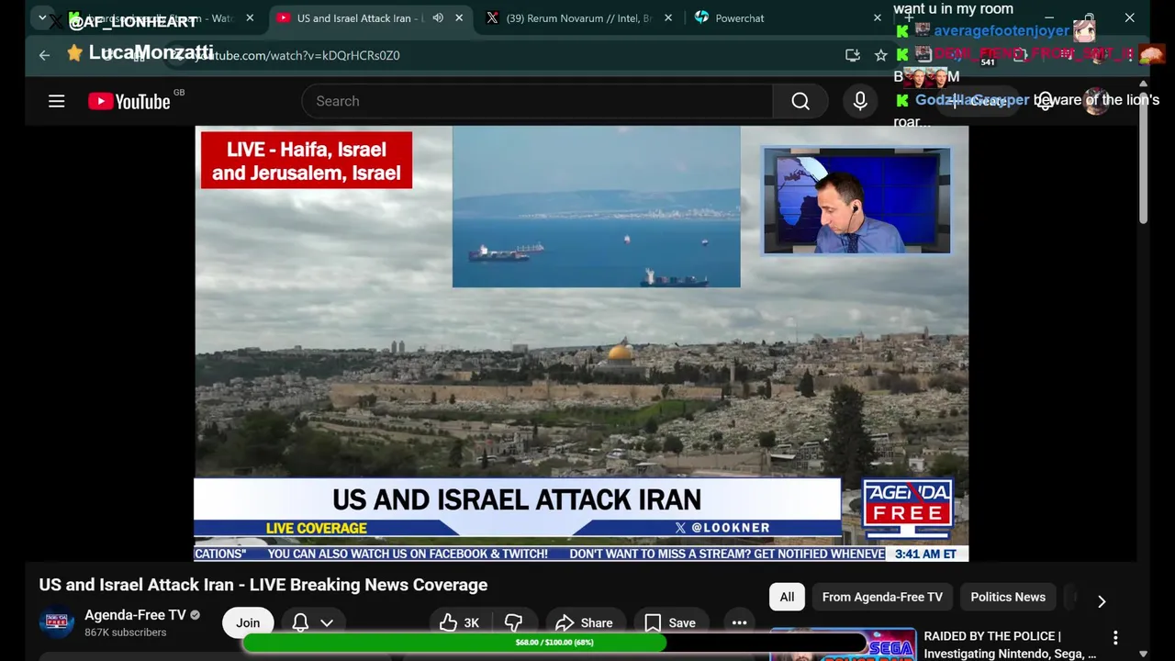Close the 'US and Israel Attack Iran' tab
This screenshot has height=661, width=1175.
459,18
